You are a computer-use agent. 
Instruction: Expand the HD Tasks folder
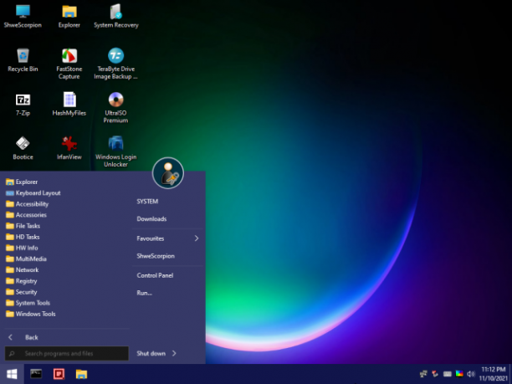pyautogui.click(x=67, y=237)
